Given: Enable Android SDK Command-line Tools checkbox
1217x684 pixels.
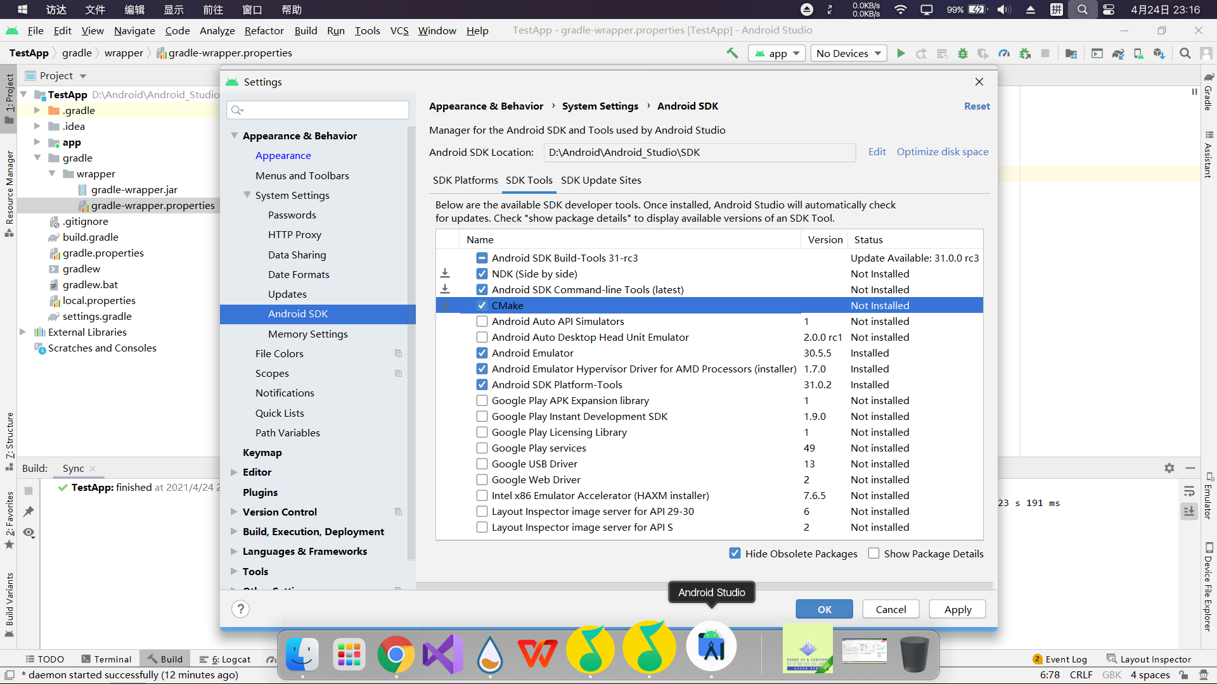Looking at the screenshot, I should (482, 289).
